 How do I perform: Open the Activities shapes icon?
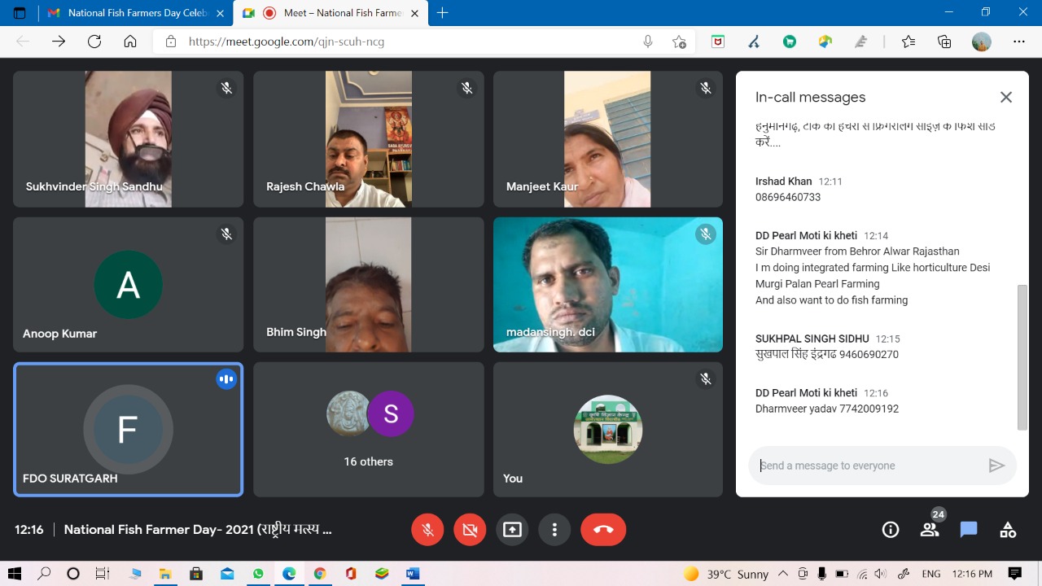(1008, 530)
